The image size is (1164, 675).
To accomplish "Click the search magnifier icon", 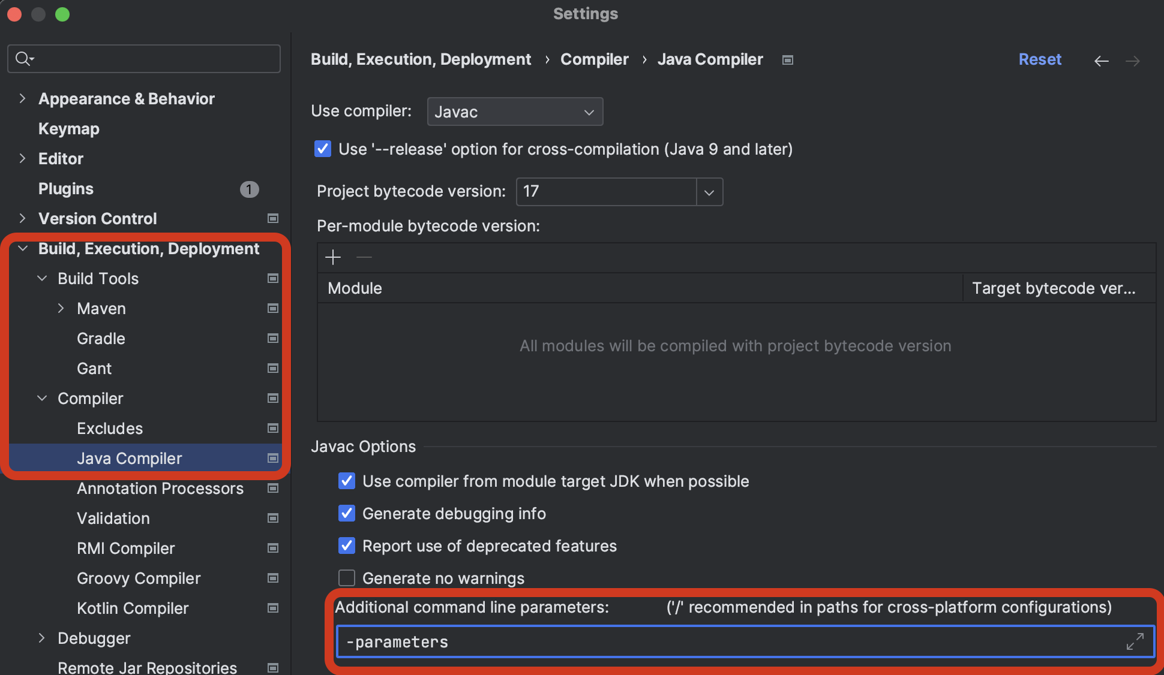I will [x=23, y=59].
